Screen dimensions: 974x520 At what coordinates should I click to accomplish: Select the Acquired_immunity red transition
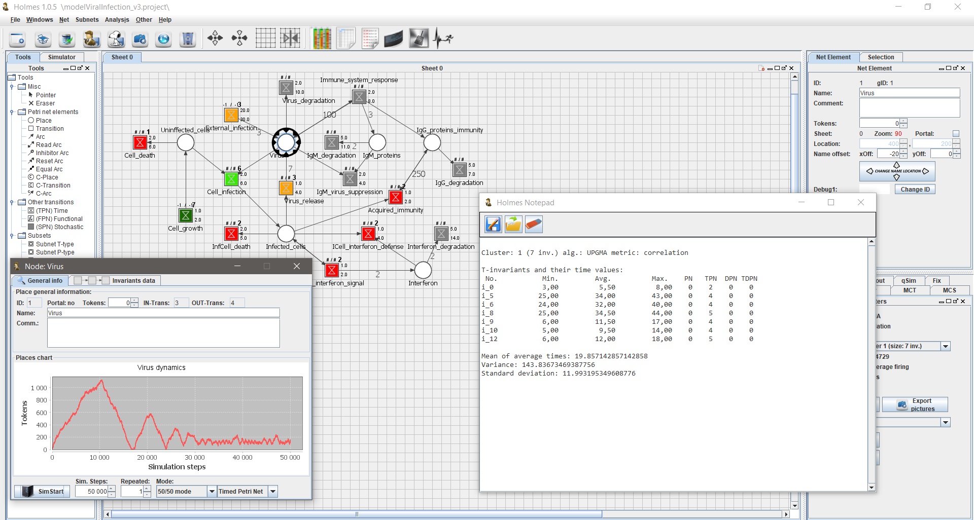[396, 197]
